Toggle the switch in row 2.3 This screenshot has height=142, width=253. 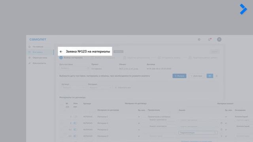click(x=75, y=136)
